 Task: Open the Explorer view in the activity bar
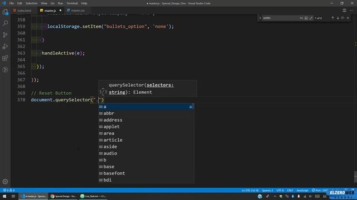(x=5, y=12)
